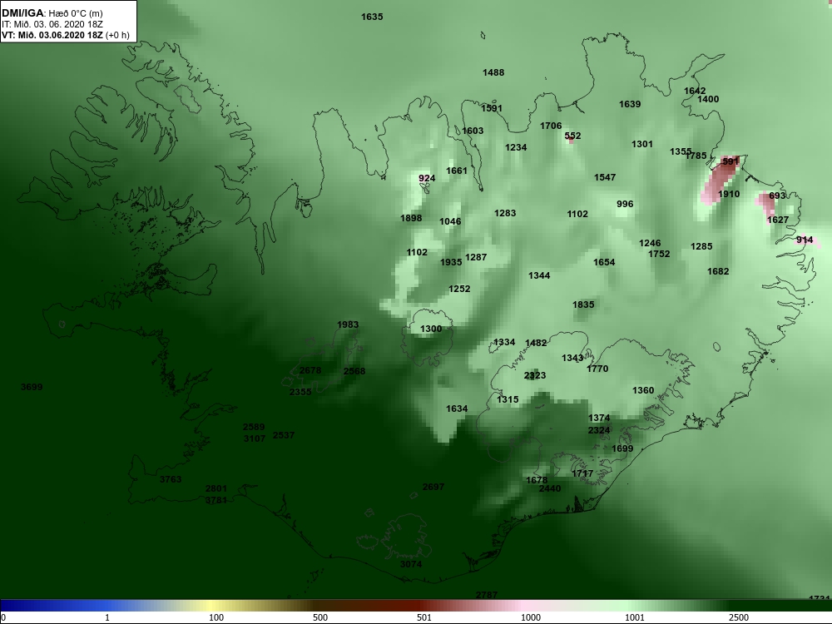
Task: Click the 'IT: Mið. 03. 06. 2020 18Z' line
Action: coord(52,24)
